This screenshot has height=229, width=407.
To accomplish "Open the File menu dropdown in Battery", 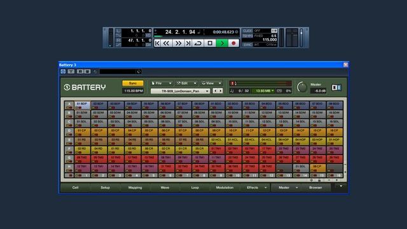I will click(162, 83).
